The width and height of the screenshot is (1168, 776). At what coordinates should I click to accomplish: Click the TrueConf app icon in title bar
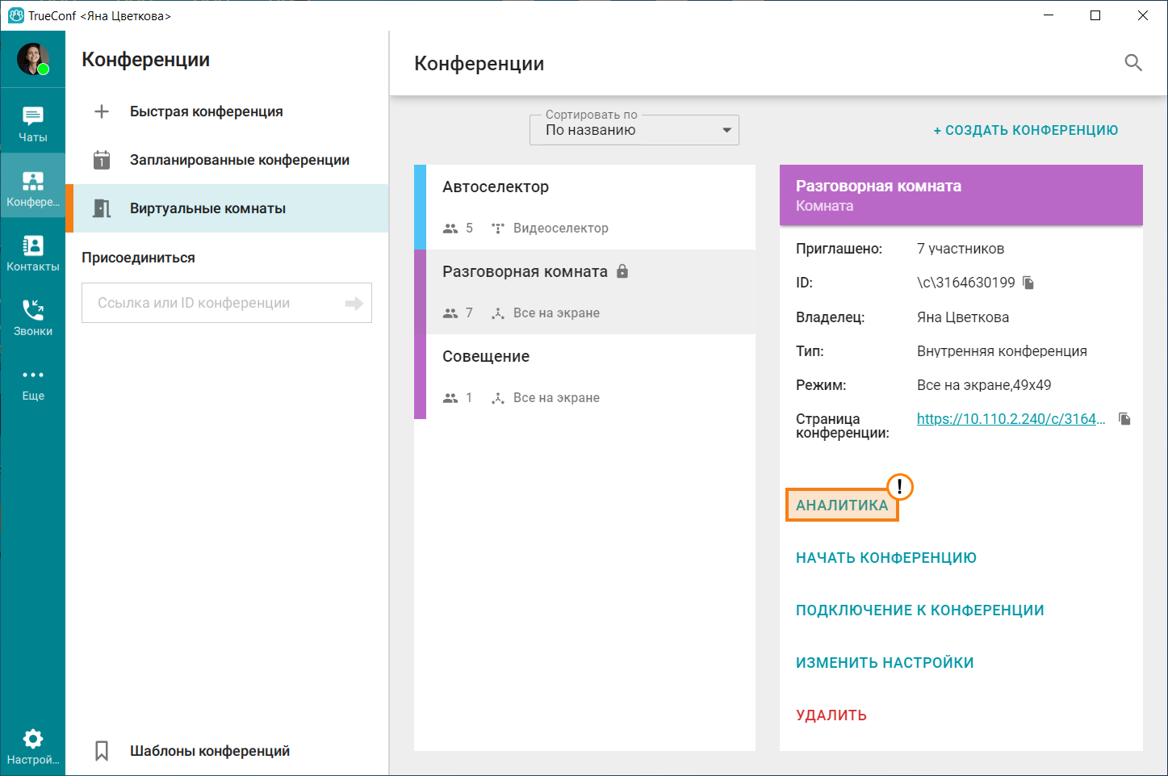[16, 15]
